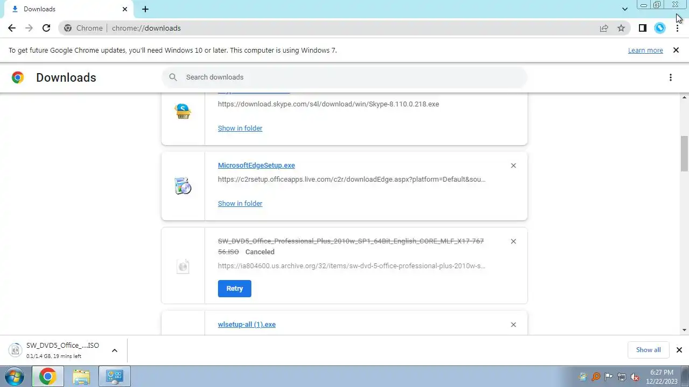This screenshot has height=387, width=689.
Task: Dismiss the Windows 7 update notice
Action: click(x=676, y=50)
